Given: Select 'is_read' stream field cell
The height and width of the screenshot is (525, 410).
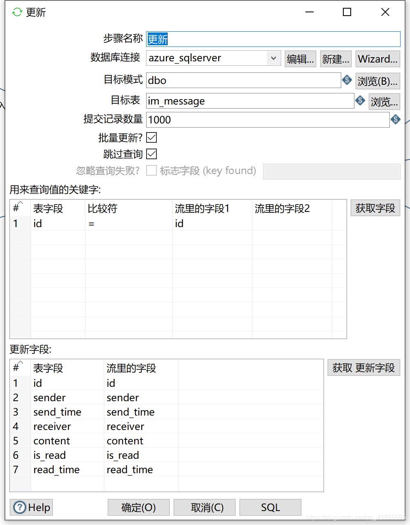Looking at the screenshot, I should coord(141,455).
